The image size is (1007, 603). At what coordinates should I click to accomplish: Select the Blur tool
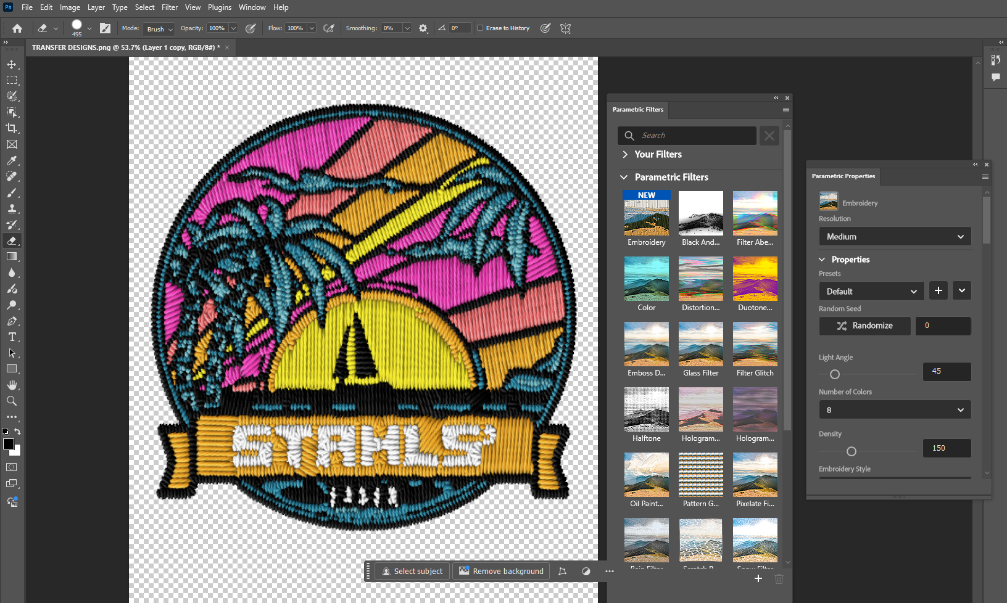[12, 273]
